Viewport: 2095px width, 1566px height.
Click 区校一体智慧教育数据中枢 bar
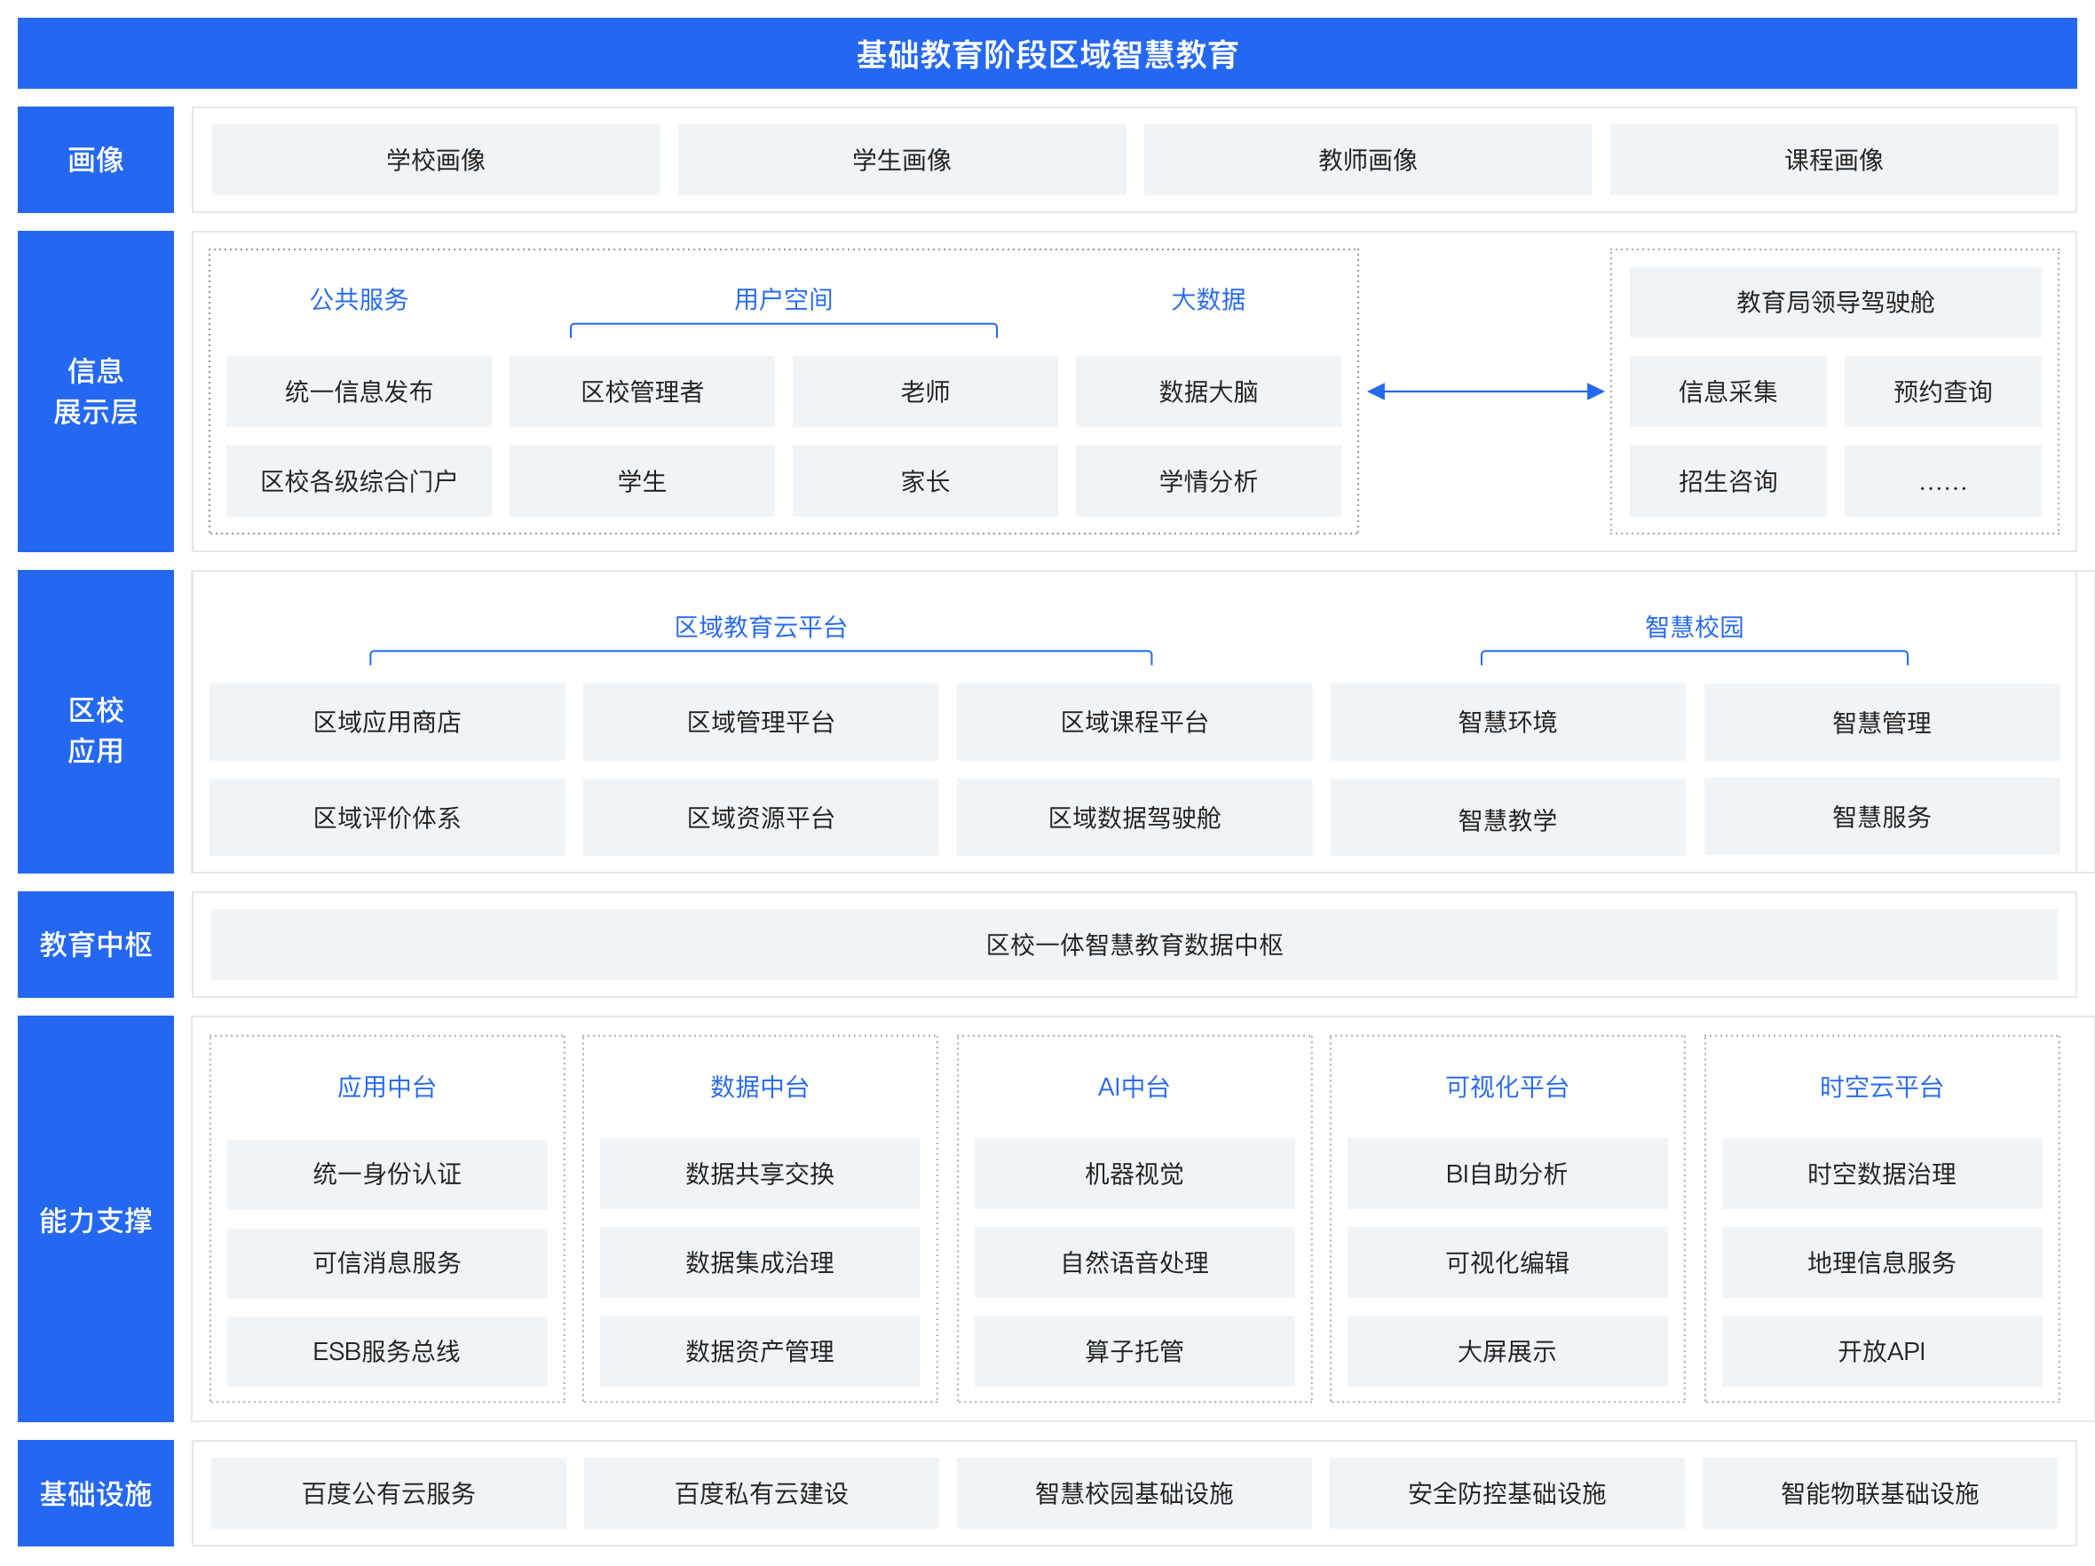click(x=1134, y=945)
